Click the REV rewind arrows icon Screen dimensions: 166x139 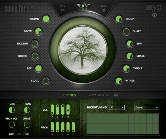63,10
